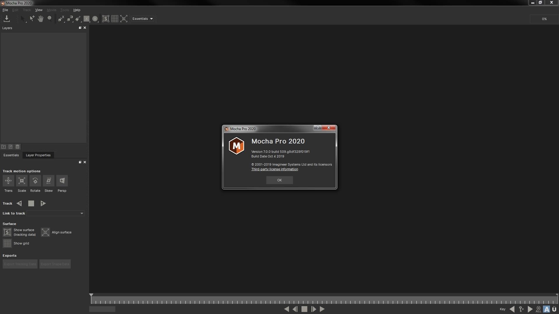Toggle the Überkey Ü button
The image size is (559, 314).
coord(554,309)
